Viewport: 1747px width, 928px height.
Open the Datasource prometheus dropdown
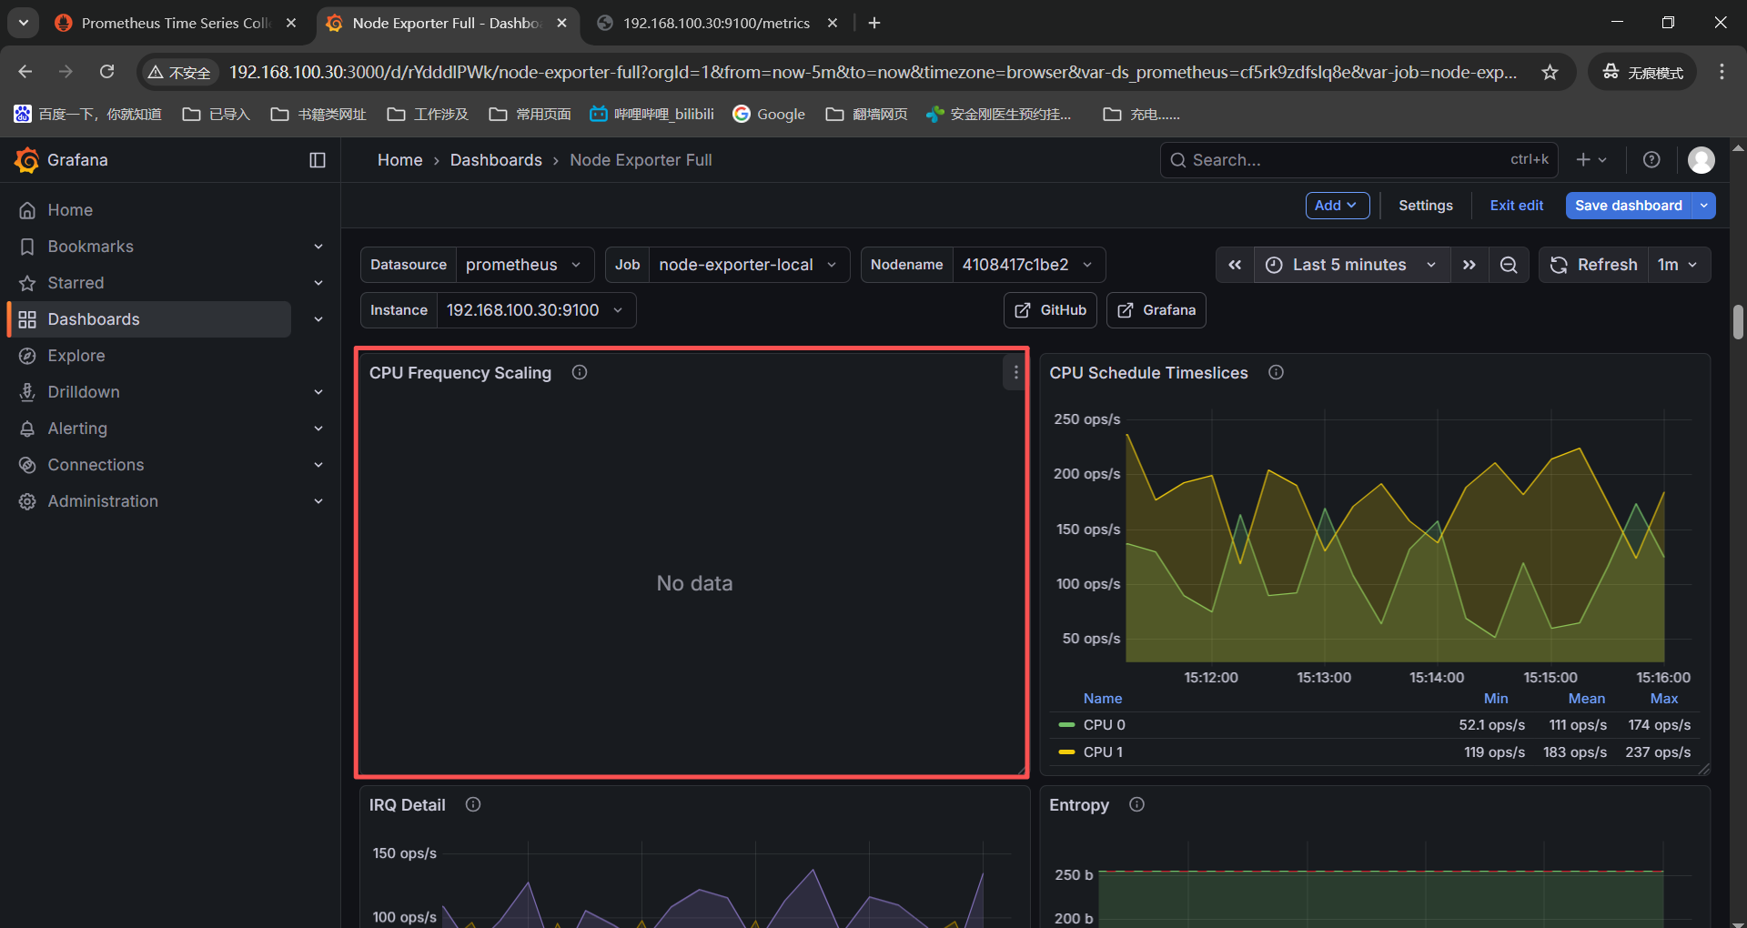coord(524,265)
